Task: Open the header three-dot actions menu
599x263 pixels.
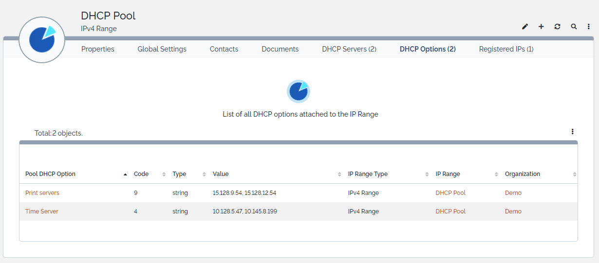Action: coord(589,27)
